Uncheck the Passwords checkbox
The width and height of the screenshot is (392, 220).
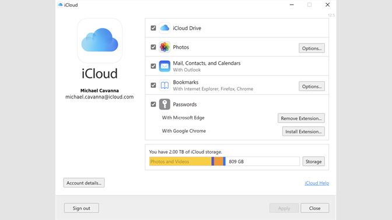153,104
